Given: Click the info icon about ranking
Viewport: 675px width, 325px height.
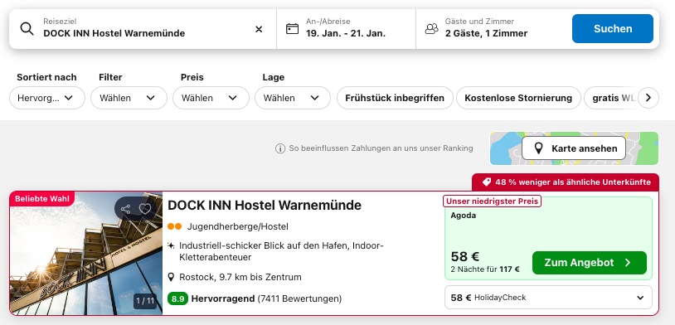Looking at the screenshot, I should (x=280, y=148).
